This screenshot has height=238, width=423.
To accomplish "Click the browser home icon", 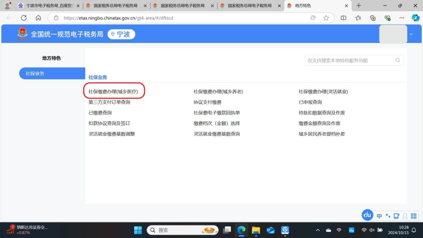I will coord(38,18).
